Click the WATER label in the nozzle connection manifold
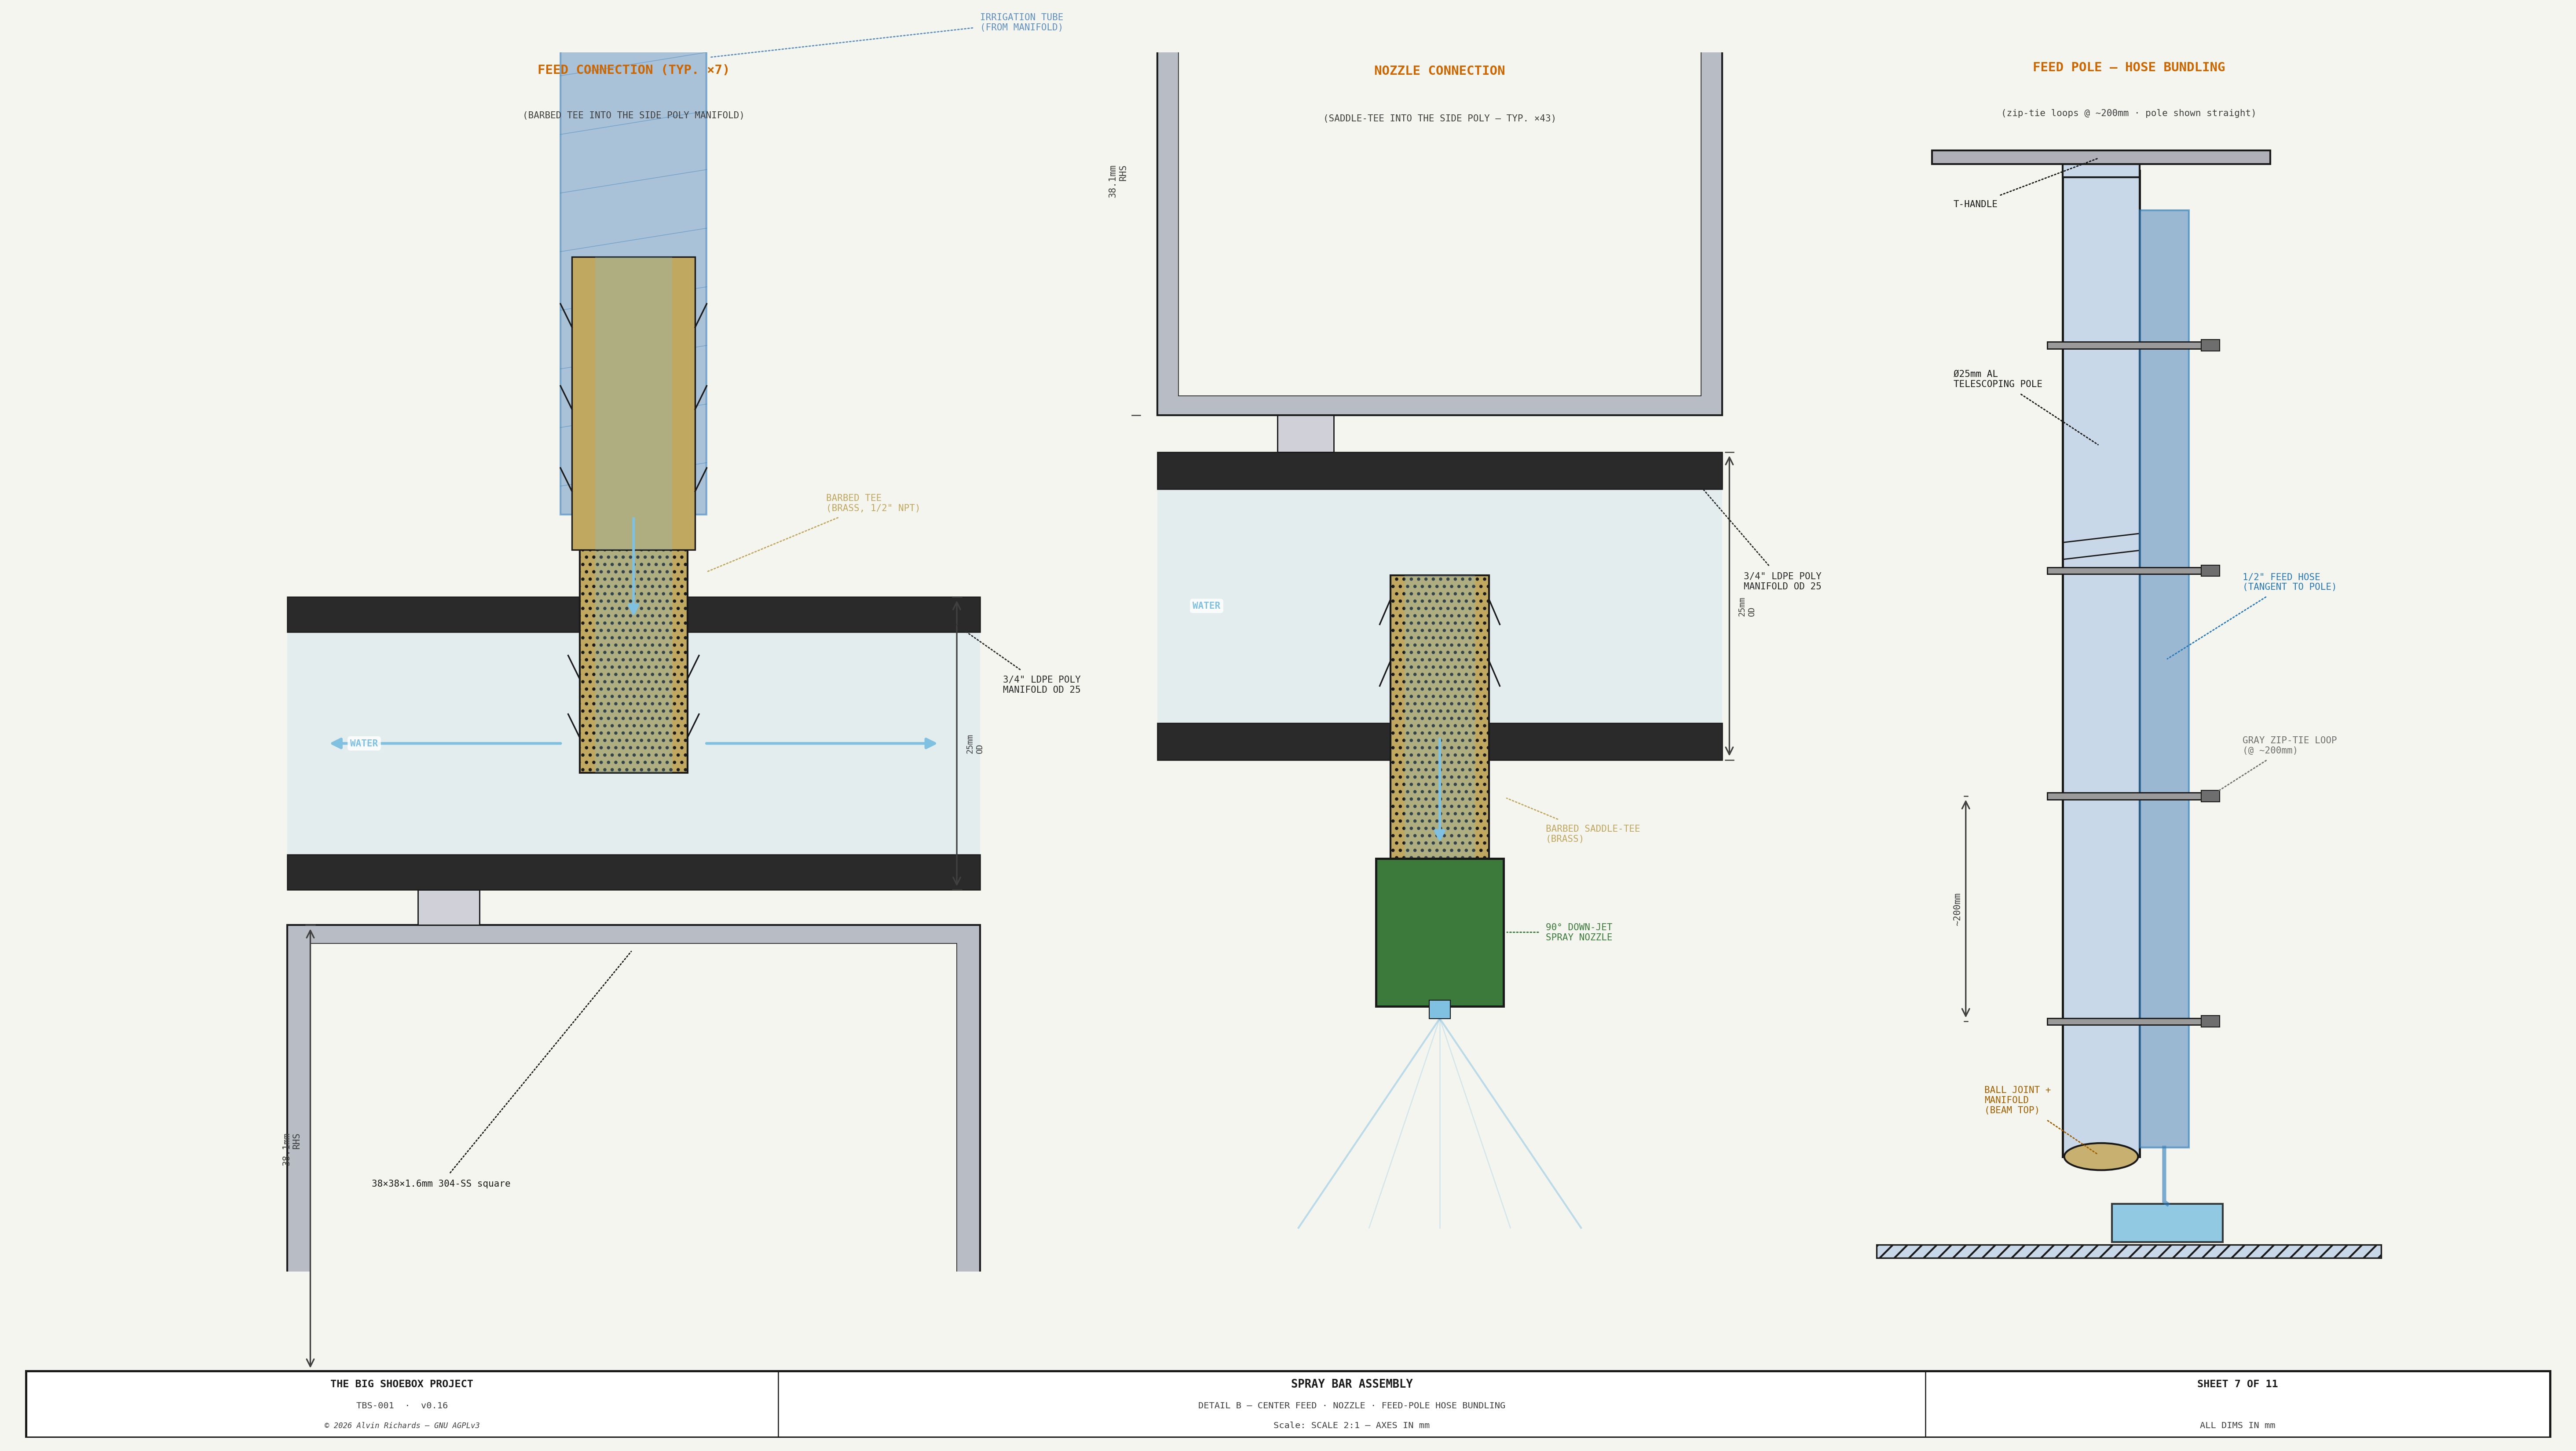Viewport: 2576px width, 1451px height. point(1206,606)
